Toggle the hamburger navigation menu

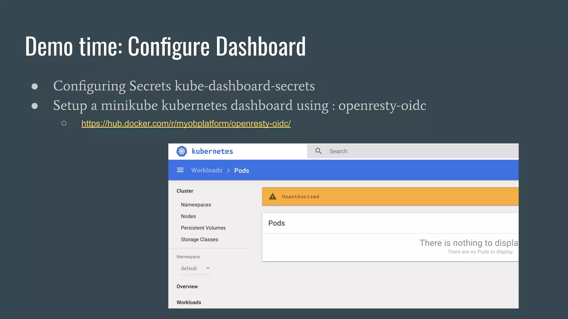180,170
